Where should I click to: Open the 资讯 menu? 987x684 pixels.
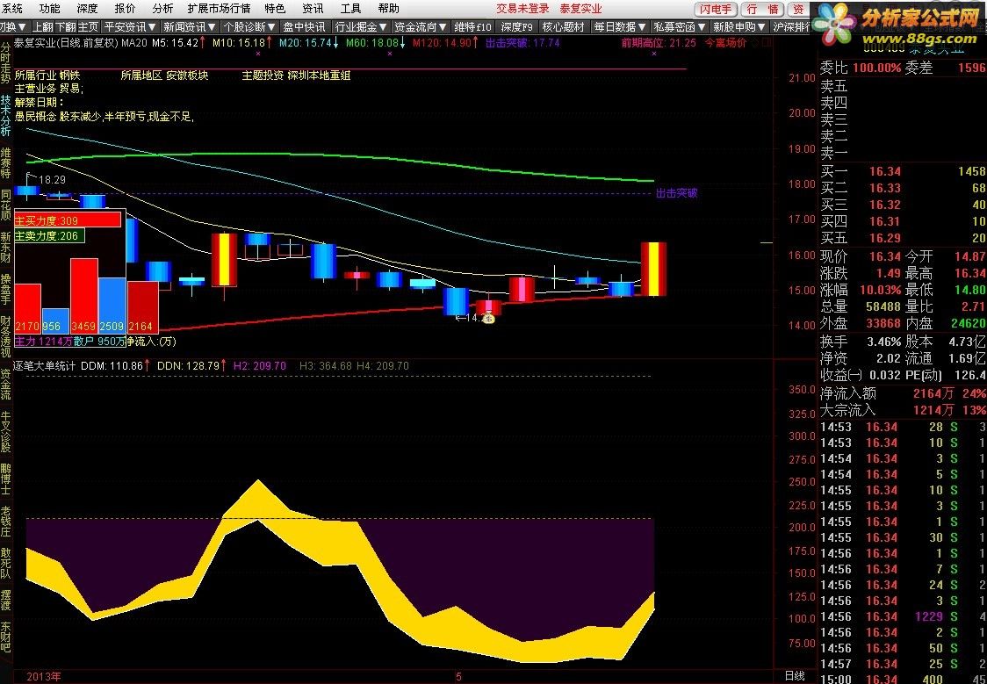[x=313, y=9]
